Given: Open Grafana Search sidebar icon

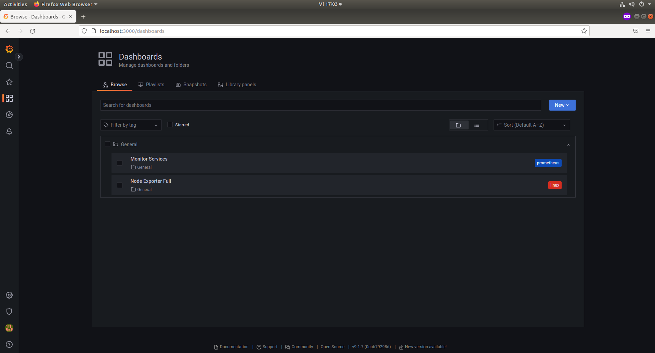Looking at the screenshot, I should pos(9,65).
